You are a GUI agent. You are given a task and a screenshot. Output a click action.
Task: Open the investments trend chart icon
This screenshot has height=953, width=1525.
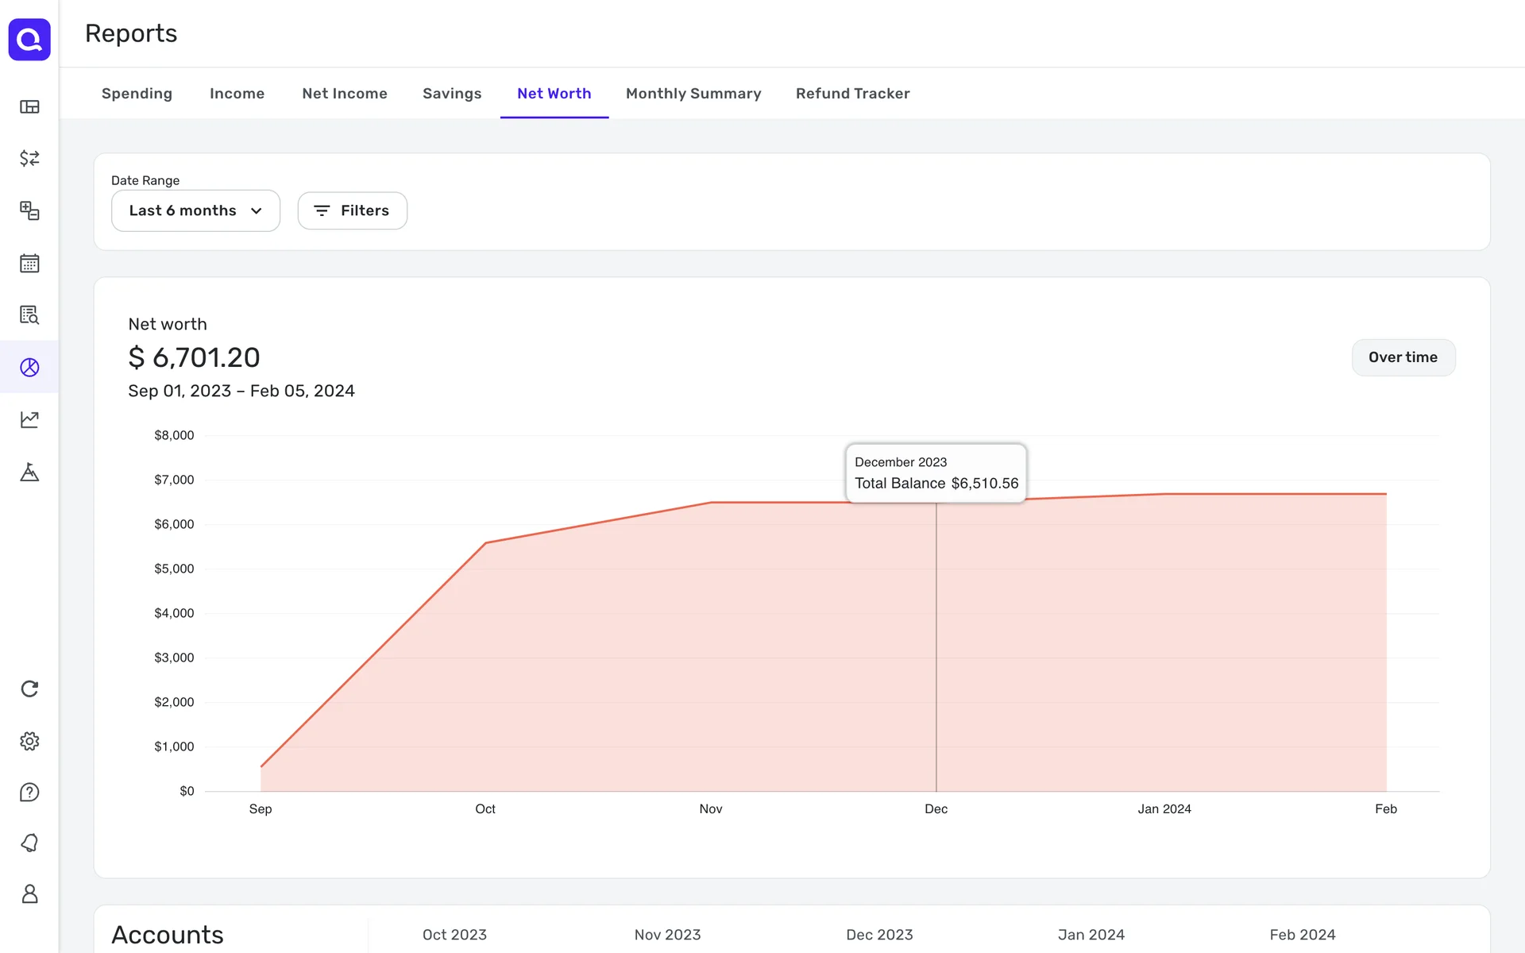(x=29, y=419)
